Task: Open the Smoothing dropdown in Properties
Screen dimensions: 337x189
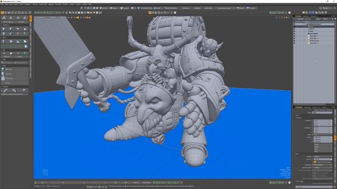Action: coord(322,165)
